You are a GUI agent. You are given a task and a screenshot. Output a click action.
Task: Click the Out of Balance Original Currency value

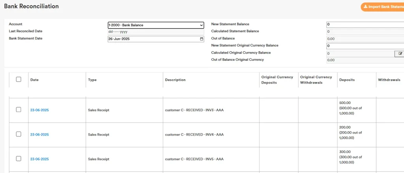tap(365, 60)
